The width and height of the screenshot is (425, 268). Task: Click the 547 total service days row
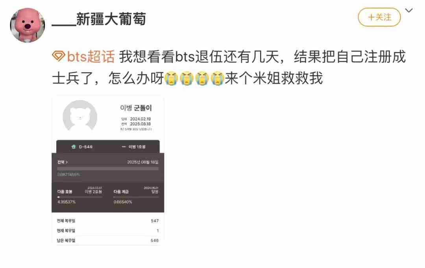click(x=108, y=221)
